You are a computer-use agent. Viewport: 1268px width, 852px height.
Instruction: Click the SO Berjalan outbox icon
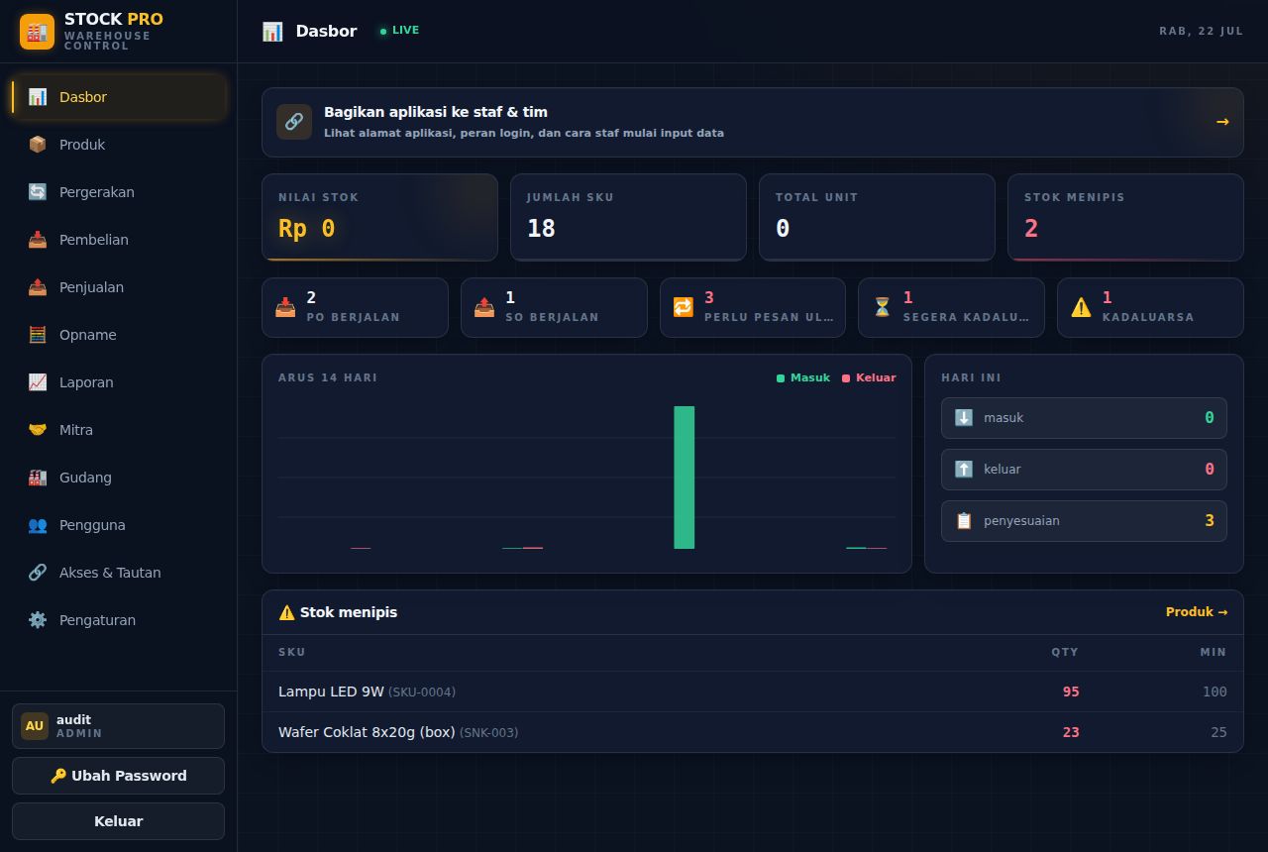click(x=484, y=307)
